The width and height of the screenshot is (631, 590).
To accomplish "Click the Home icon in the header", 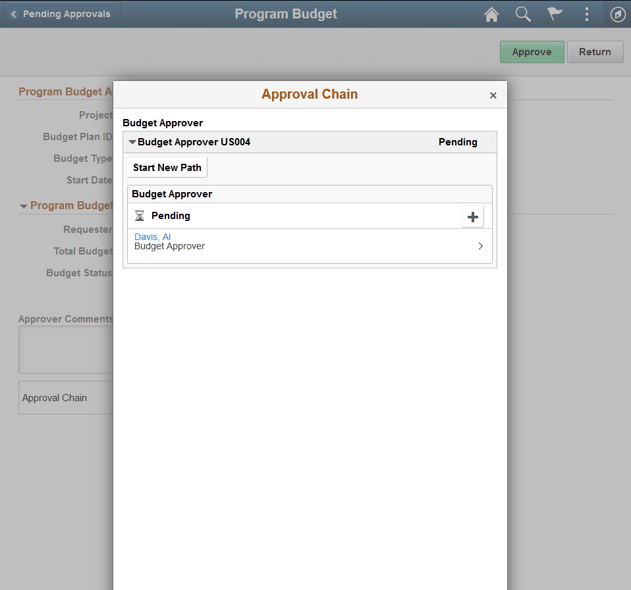I will point(491,14).
